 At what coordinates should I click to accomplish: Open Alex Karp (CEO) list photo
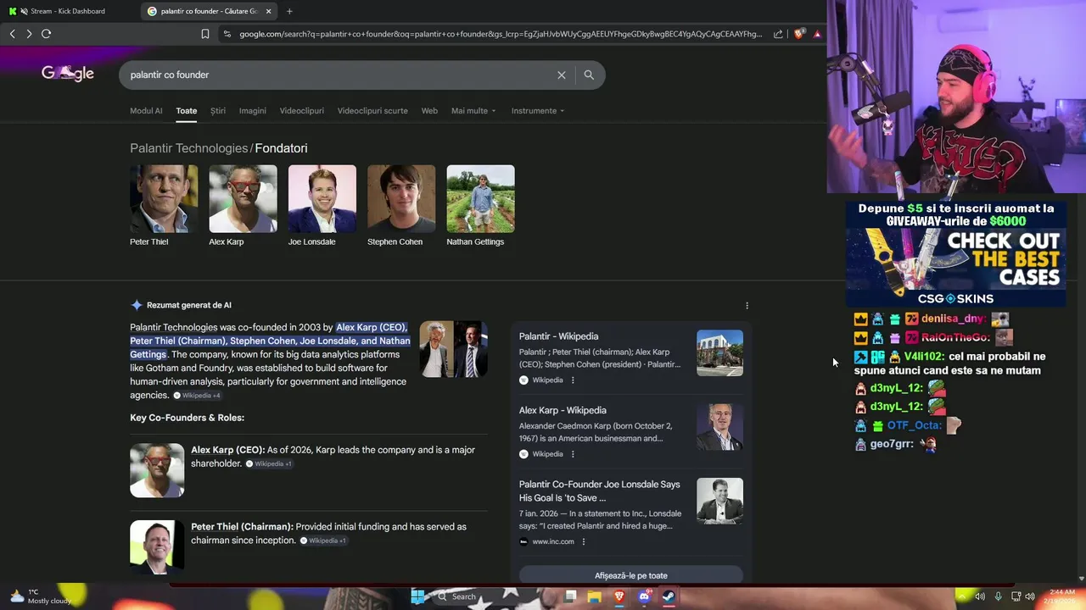pos(157,470)
